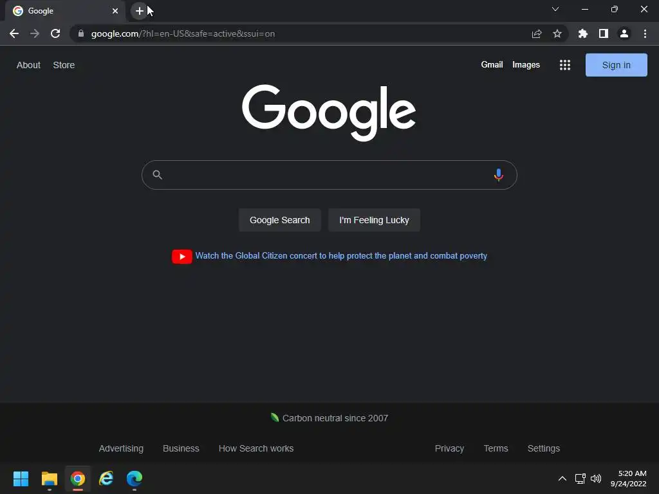The height and width of the screenshot is (494, 659).
Task: Open the Global Citizen concert link
Action: click(341, 256)
